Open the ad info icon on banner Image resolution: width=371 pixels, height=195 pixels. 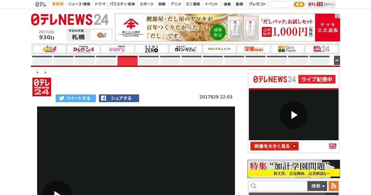[338, 16]
